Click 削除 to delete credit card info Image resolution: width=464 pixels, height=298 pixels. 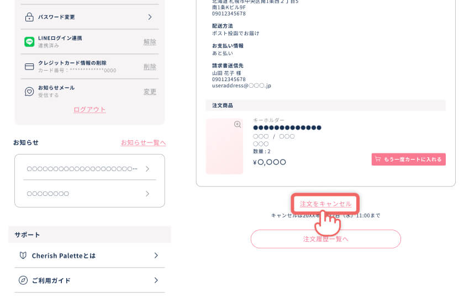(150, 67)
